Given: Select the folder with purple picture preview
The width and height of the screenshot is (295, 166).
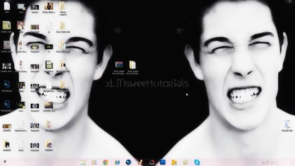Looking at the screenshot, I should (49, 144).
